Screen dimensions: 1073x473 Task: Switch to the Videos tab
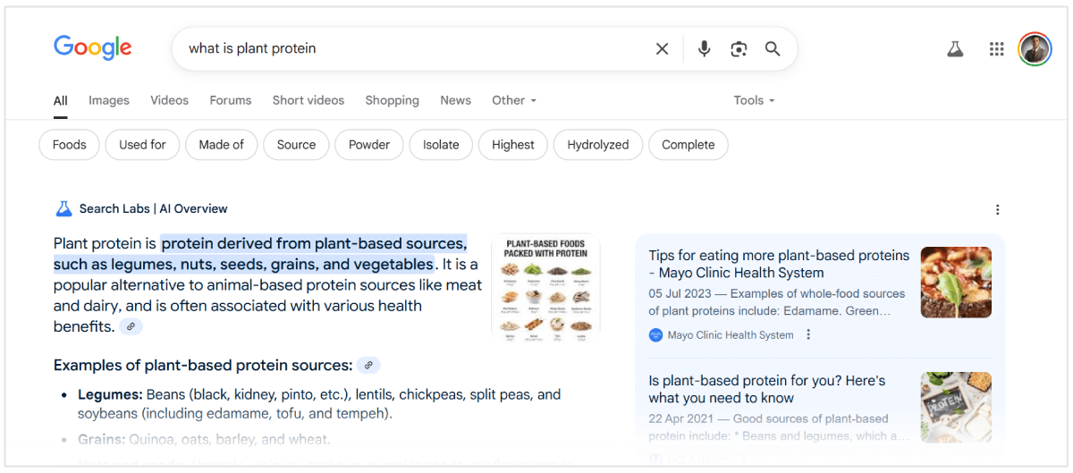click(x=169, y=100)
